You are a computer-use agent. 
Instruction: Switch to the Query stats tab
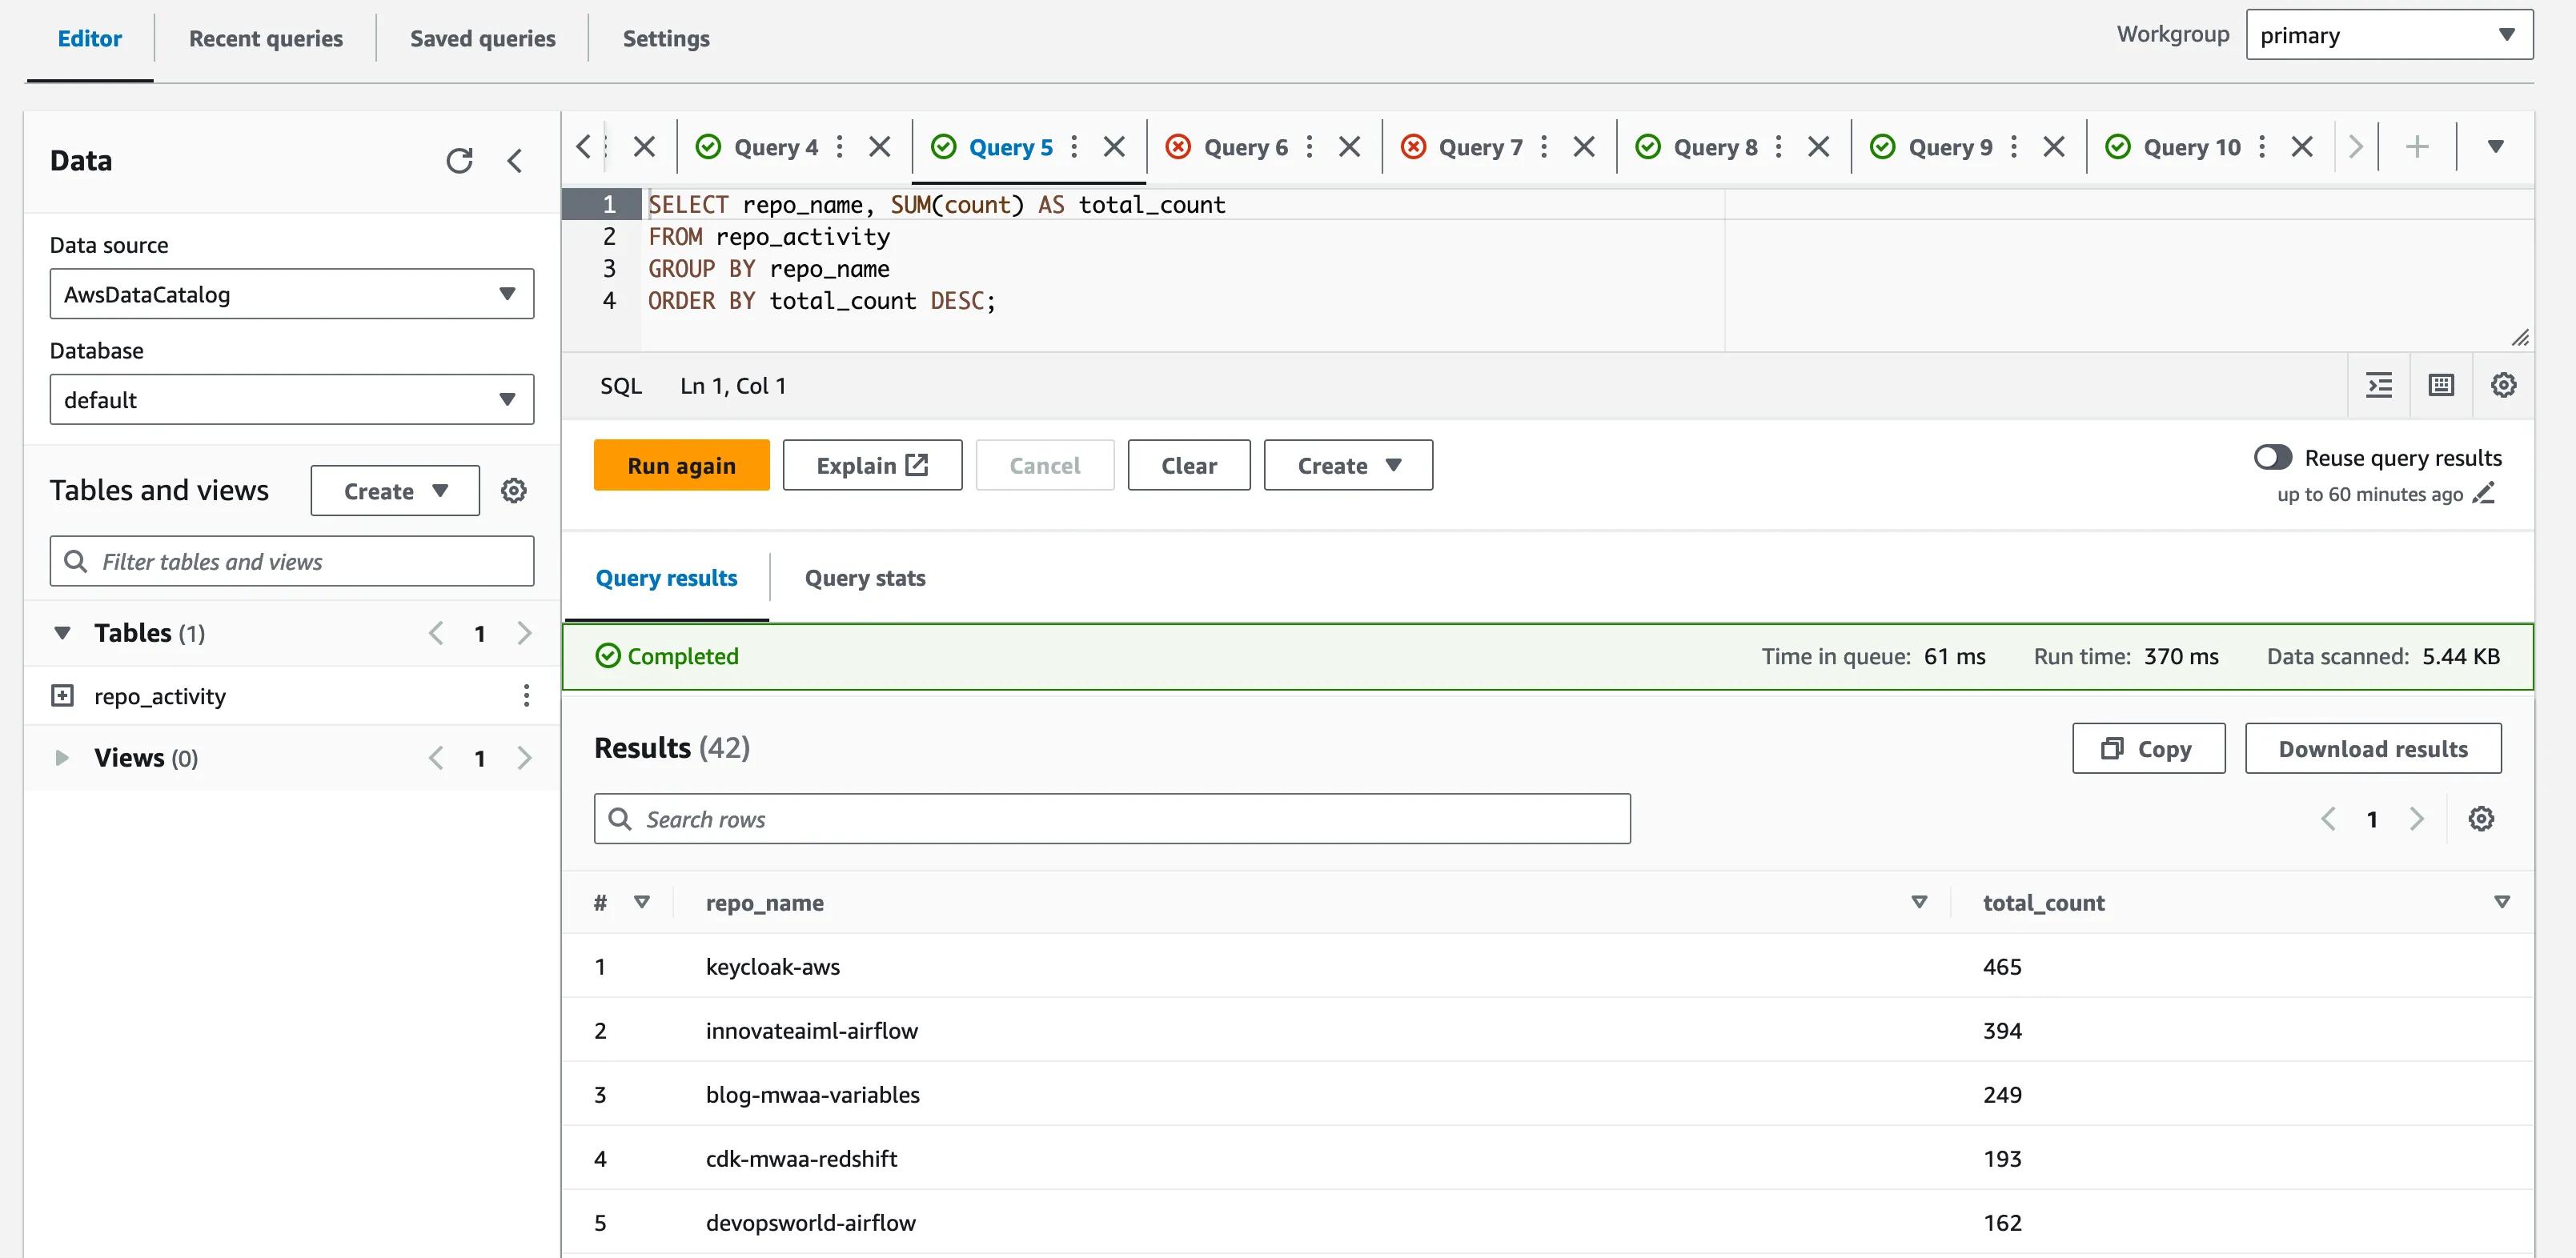pos(865,576)
